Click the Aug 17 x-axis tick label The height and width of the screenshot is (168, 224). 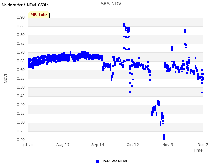tap(63, 145)
